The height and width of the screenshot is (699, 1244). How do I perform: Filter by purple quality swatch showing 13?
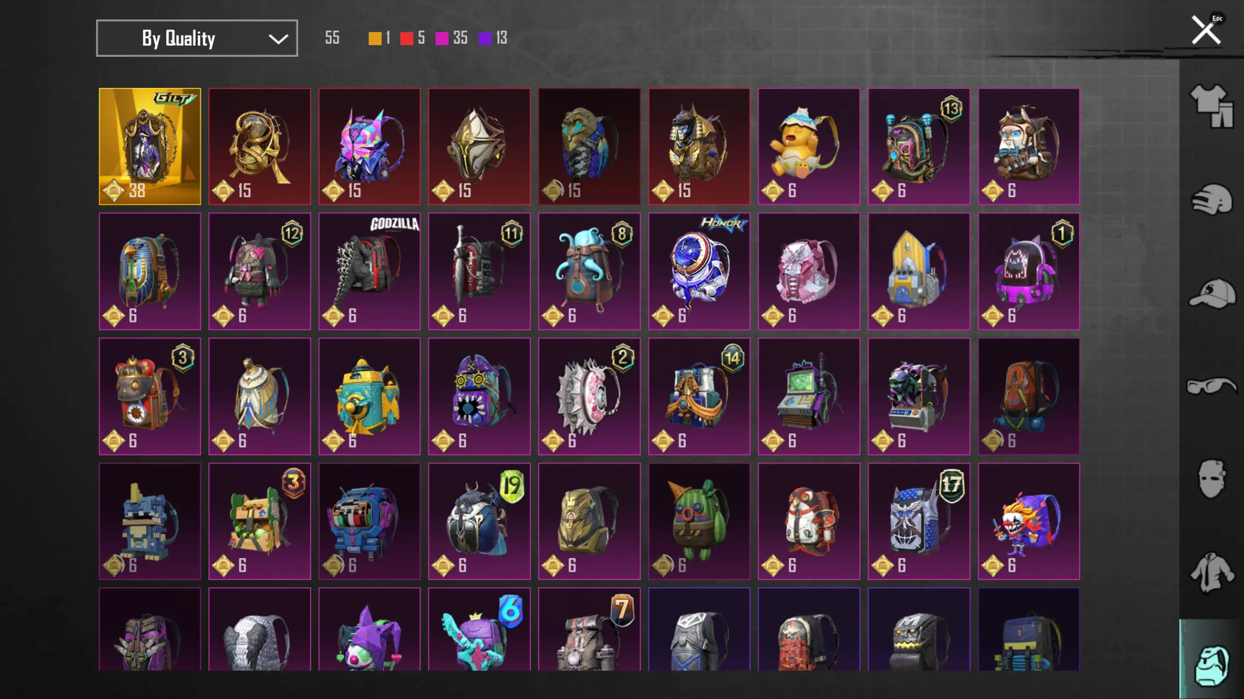pyautogui.click(x=485, y=38)
